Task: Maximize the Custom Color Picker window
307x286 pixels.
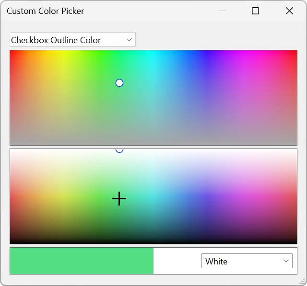Action: 255,11
